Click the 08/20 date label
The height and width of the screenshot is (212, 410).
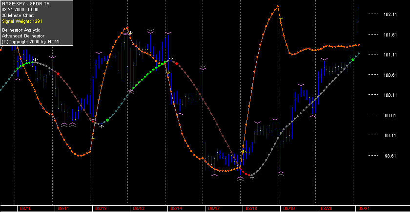point(327,209)
